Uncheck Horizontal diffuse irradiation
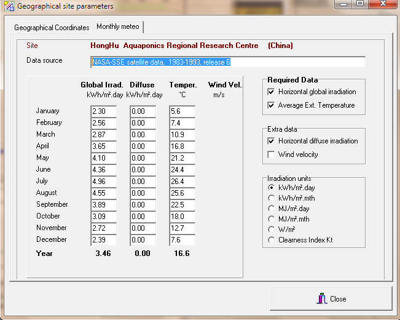Screen dimensions: 400x320 click(271, 141)
